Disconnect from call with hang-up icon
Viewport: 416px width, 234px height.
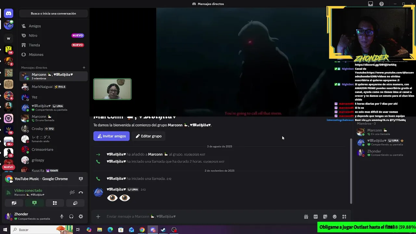81,192
